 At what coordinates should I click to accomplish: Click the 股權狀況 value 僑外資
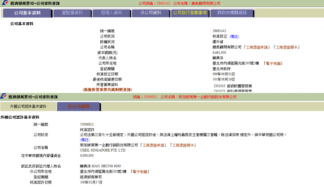pyautogui.click(x=218, y=42)
